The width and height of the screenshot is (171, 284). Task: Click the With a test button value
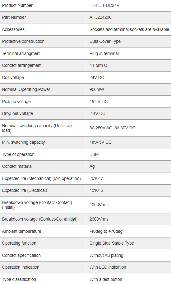[106, 279]
